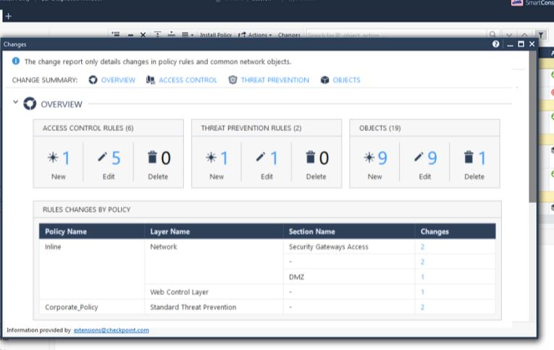Click the extensions@checkpoint.com link
This screenshot has width=554, height=350.
click(112, 330)
